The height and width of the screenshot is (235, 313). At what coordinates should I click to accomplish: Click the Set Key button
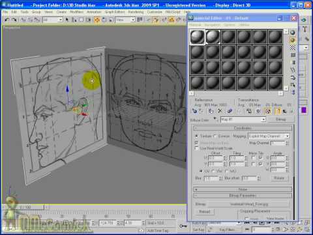point(199,229)
